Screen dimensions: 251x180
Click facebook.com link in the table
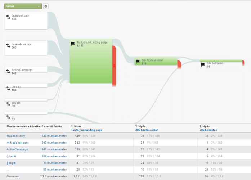tap(16, 136)
